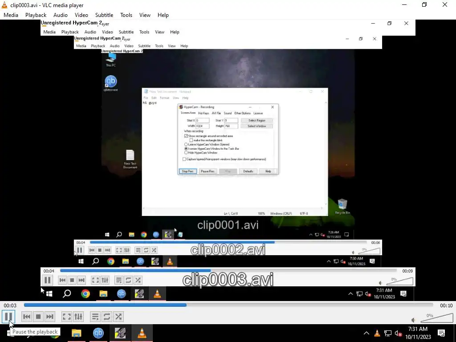Toggle shuffle in the main VLC controls

tap(118, 317)
